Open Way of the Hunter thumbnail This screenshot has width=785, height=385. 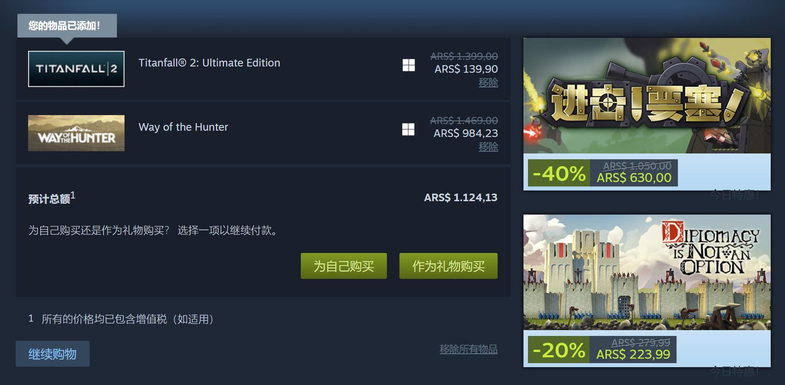point(76,133)
